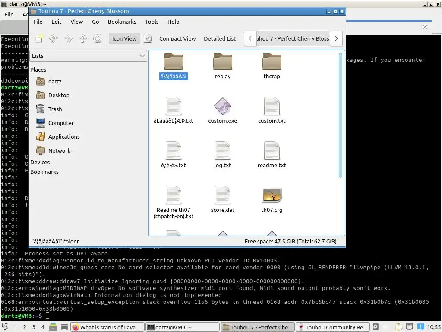Go to parent folder with up arrow

point(82,38)
